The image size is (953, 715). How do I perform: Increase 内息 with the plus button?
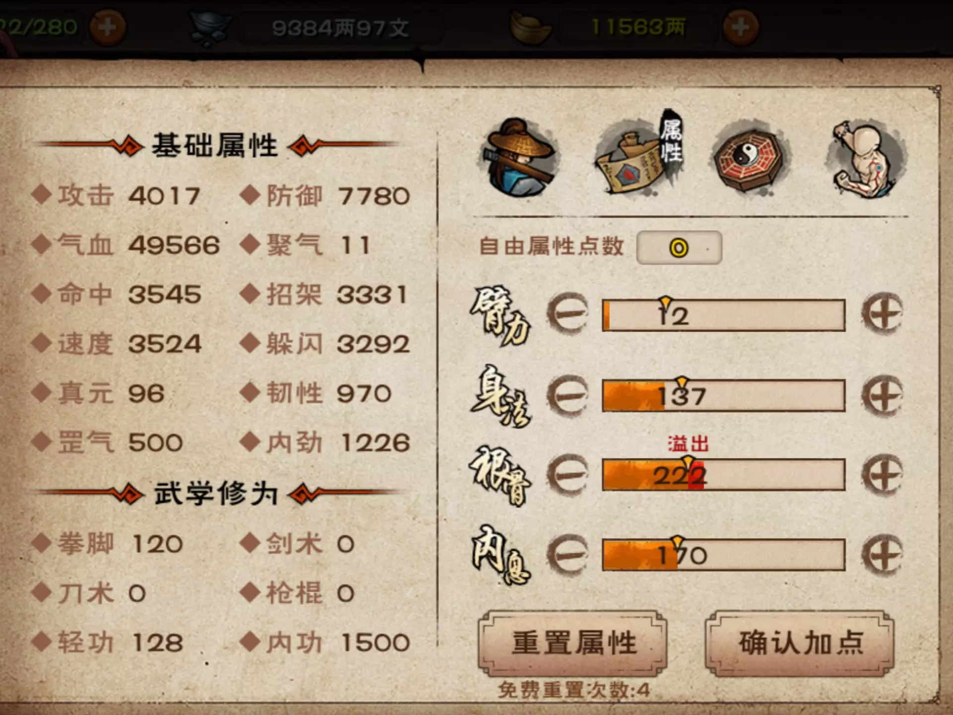coord(883,555)
